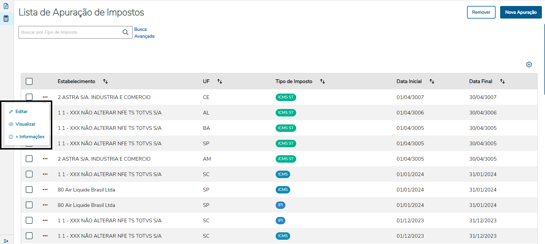Click the magnifier search icon
545x244 pixels.
pyautogui.click(x=125, y=32)
